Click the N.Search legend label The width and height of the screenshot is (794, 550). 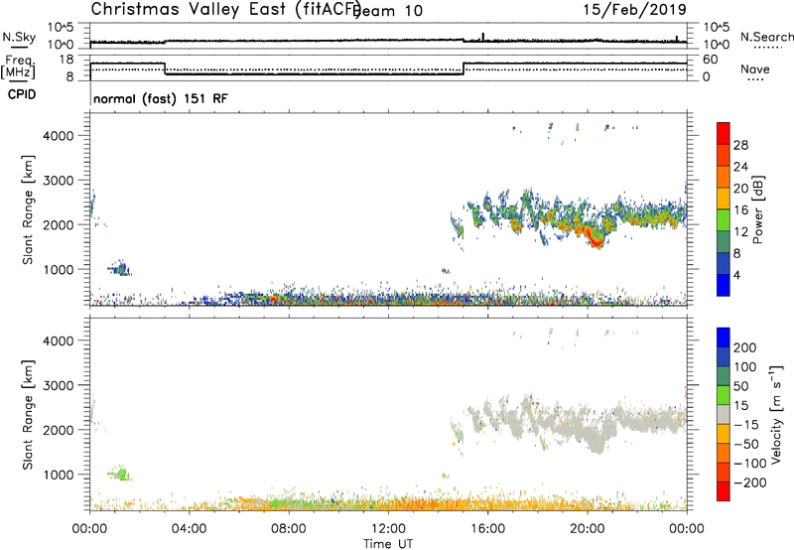tap(766, 37)
